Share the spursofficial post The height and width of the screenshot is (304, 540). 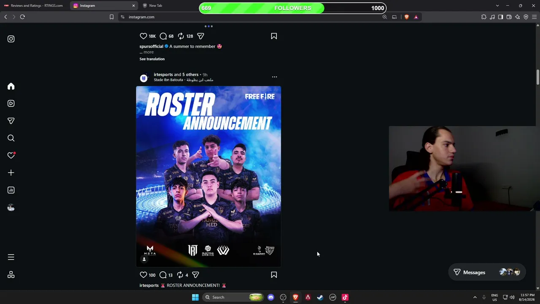[201, 36]
